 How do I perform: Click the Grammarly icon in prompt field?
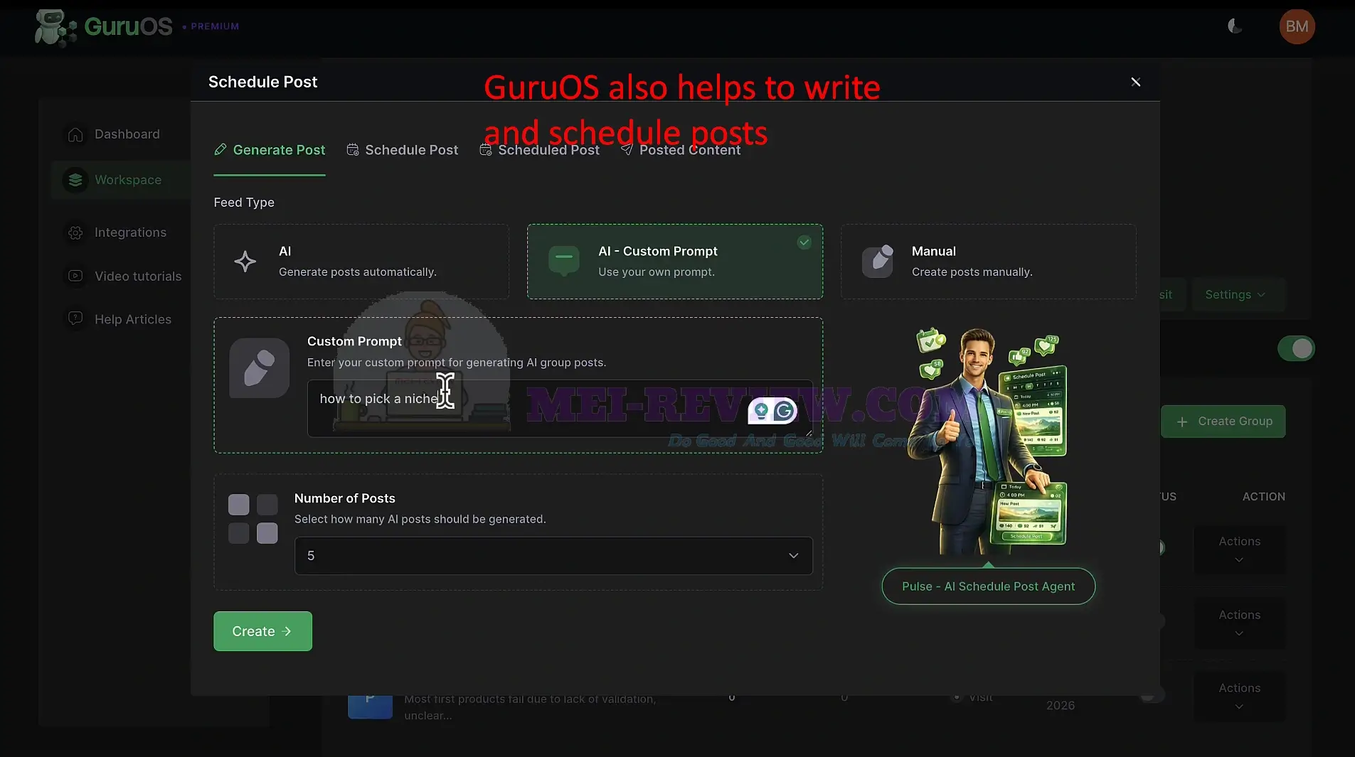coord(784,411)
